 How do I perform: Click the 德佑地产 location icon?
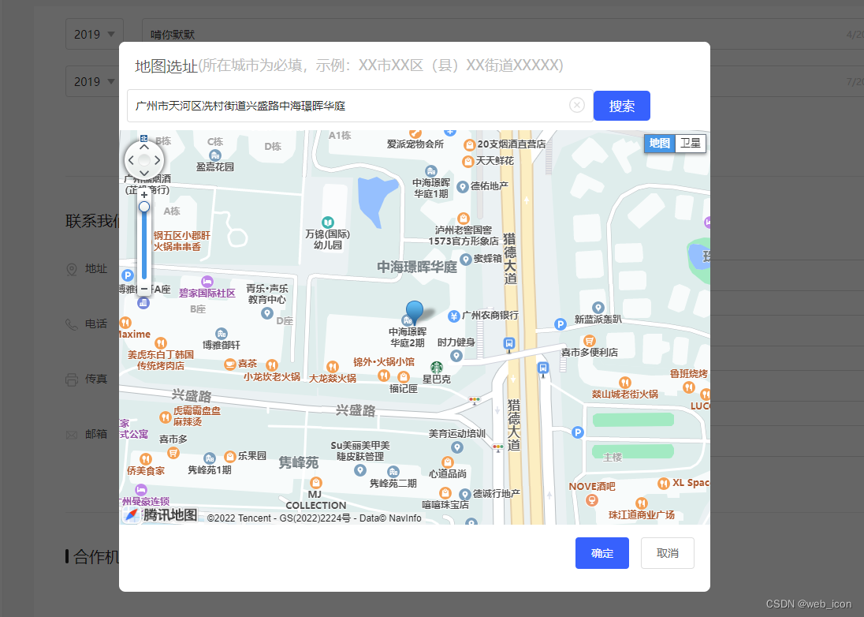(462, 186)
